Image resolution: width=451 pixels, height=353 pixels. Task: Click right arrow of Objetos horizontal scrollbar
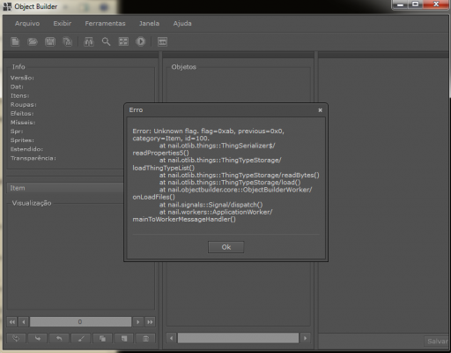coord(306,338)
